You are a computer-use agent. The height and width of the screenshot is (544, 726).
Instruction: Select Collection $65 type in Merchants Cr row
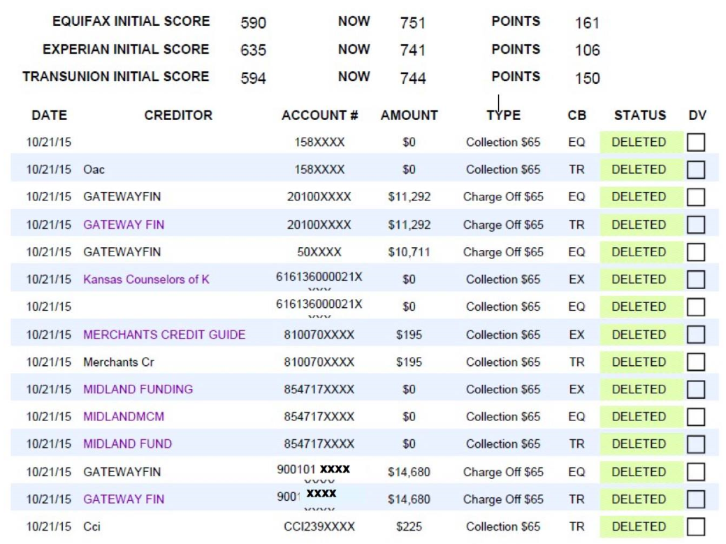coord(503,362)
